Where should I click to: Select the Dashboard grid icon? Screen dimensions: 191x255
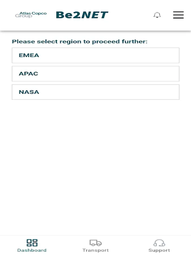(32, 242)
